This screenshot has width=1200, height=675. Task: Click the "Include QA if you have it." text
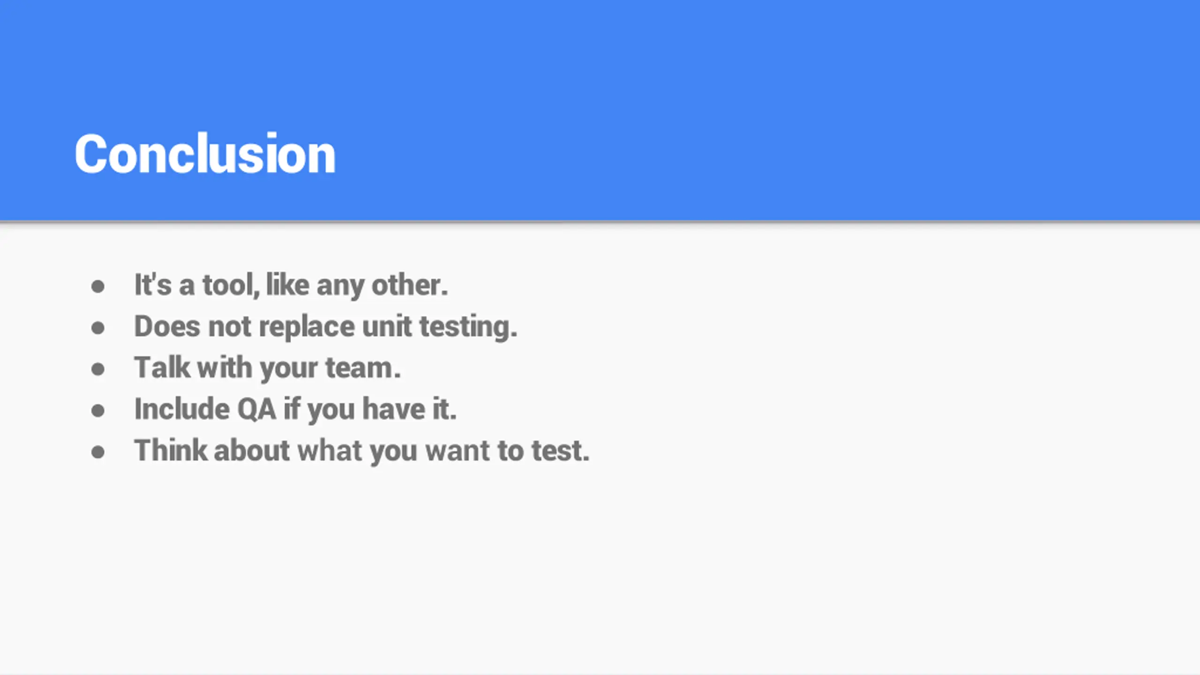295,409
